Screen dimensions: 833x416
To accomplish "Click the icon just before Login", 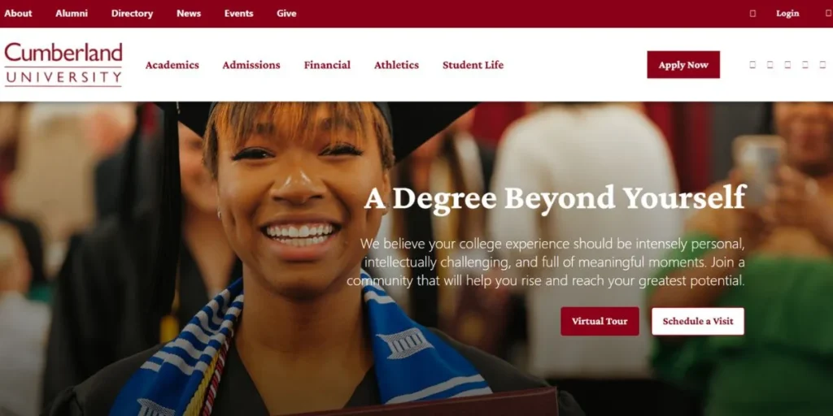I will click(x=752, y=14).
